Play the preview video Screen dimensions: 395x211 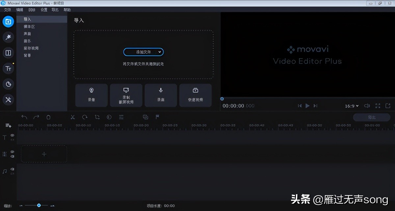point(307,106)
